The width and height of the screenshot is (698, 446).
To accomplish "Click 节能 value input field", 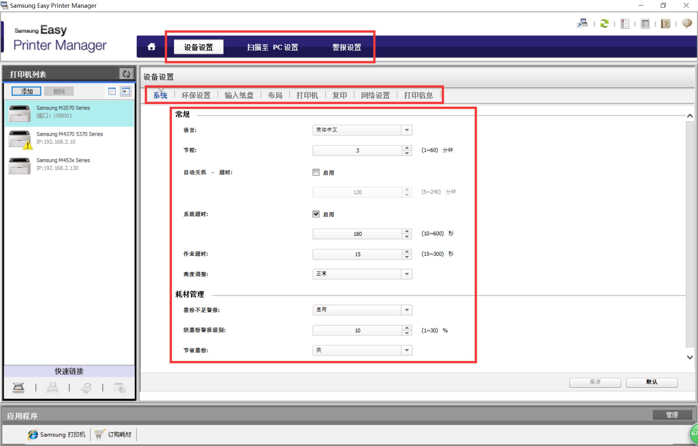I will click(x=357, y=150).
